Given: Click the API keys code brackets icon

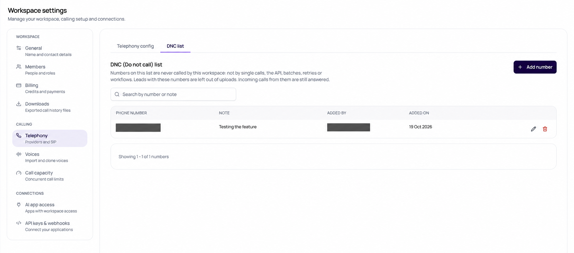Looking at the screenshot, I should (19, 223).
